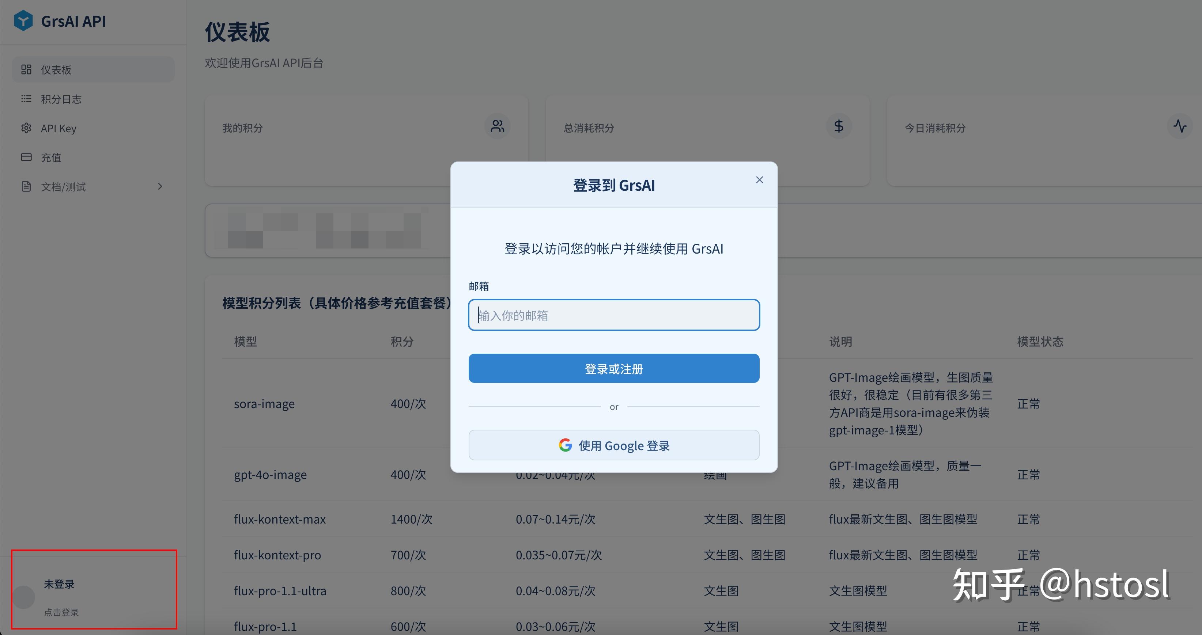Expand the 文档/测试 chevron arrow
Image resolution: width=1202 pixels, height=635 pixels.
coord(160,186)
